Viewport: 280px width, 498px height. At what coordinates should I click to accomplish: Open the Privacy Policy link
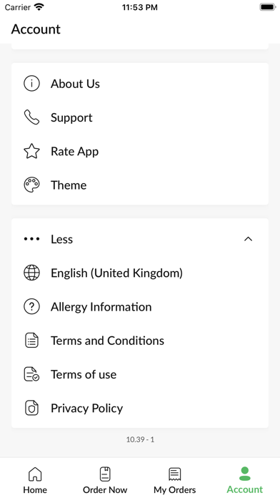point(87,408)
